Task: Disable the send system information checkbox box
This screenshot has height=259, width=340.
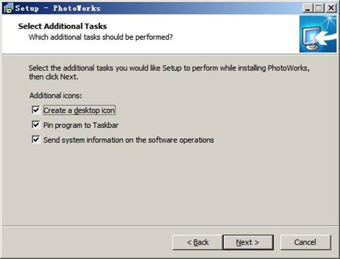Action: pos(36,140)
